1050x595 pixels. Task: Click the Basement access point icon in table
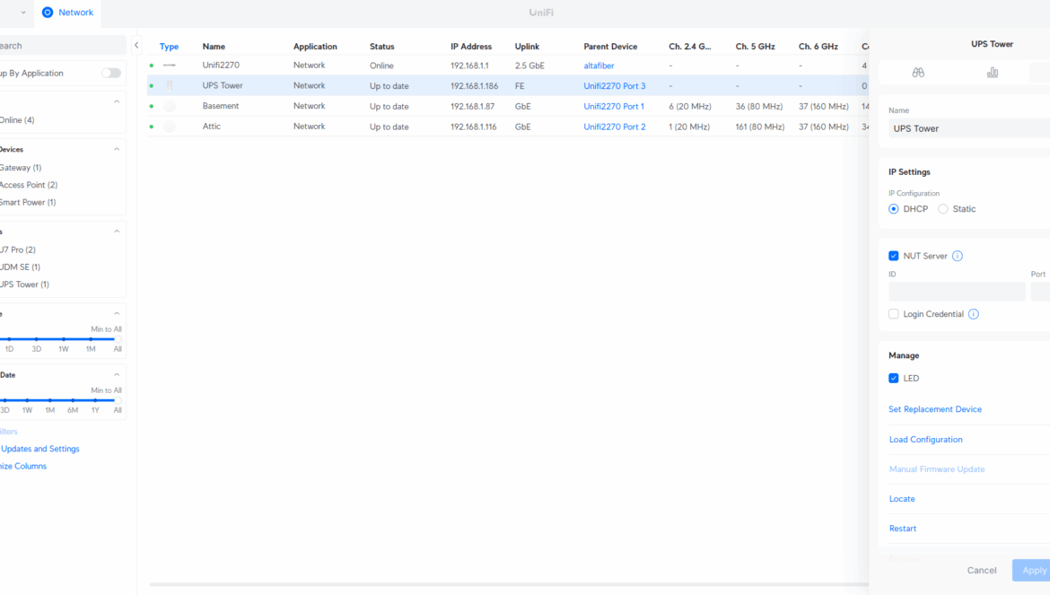[x=169, y=107]
